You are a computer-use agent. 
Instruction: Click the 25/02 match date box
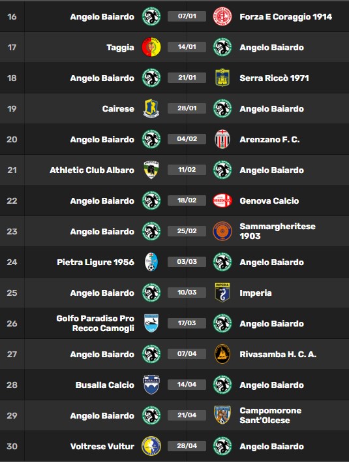click(x=187, y=231)
